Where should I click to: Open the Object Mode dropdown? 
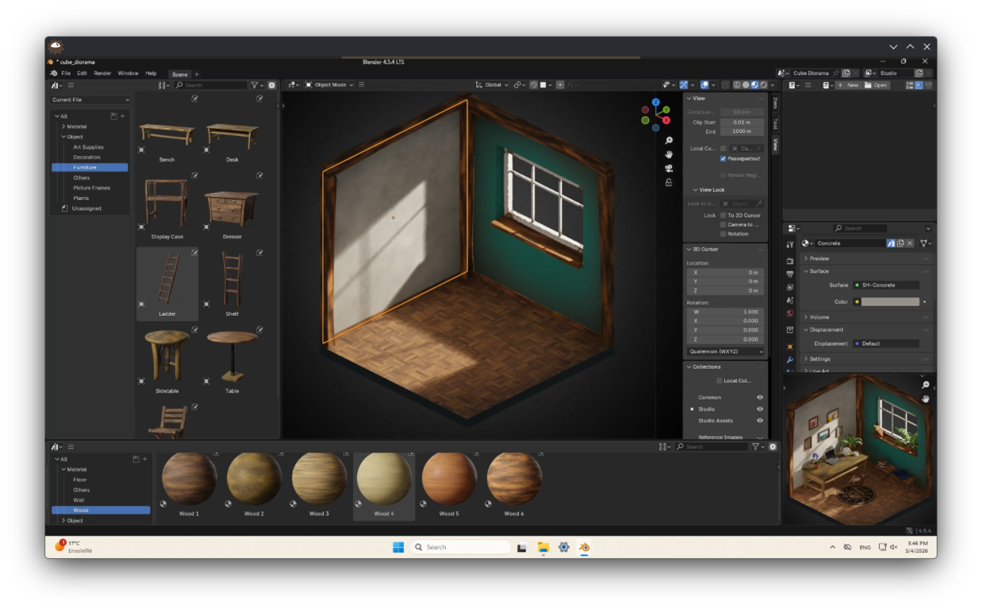coord(330,84)
